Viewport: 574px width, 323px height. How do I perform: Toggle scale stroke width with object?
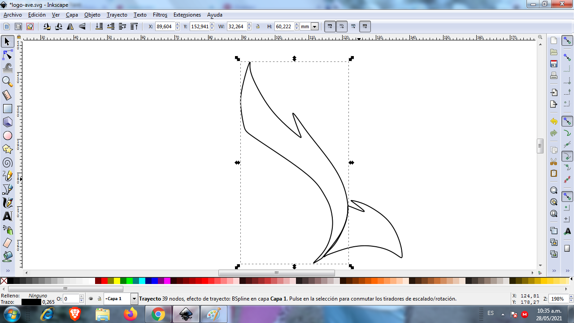(x=330, y=26)
